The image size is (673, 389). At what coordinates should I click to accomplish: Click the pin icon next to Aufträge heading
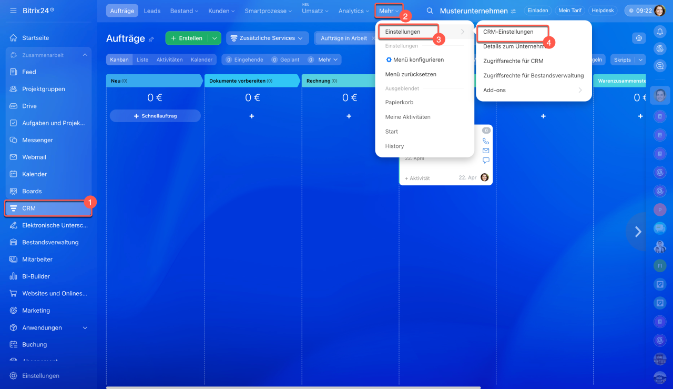151,39
